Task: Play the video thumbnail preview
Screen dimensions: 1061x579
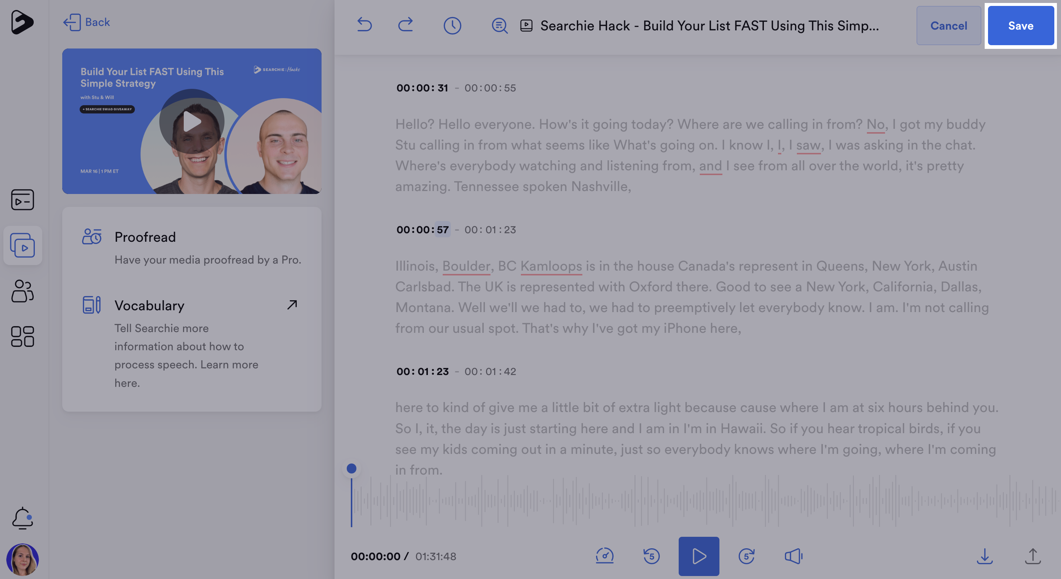Action: pos(192,121)
